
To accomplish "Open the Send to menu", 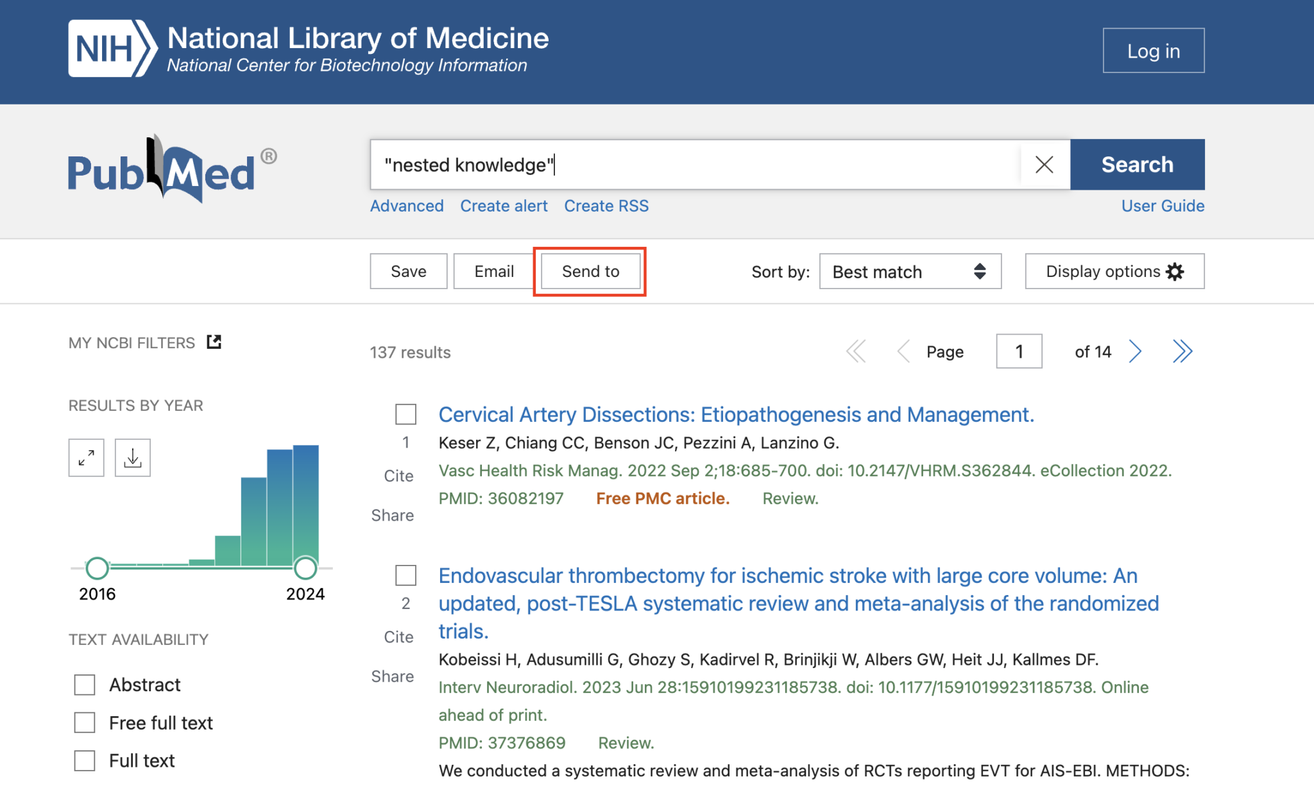I will 590,271.
